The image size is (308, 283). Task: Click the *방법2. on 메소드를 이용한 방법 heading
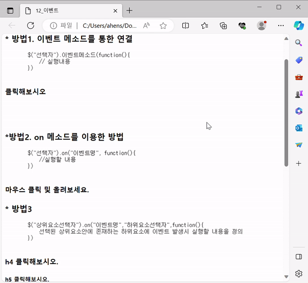point(64,137)
